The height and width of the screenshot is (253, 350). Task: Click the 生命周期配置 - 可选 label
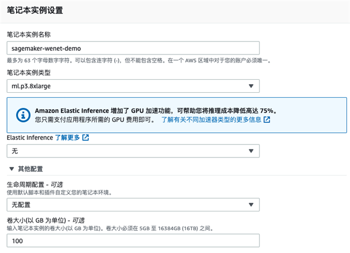click(x=35, y=184)
